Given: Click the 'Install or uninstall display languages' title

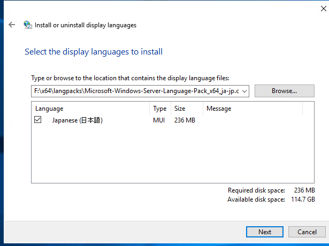Looking at the screenshot, I should 86,25.
